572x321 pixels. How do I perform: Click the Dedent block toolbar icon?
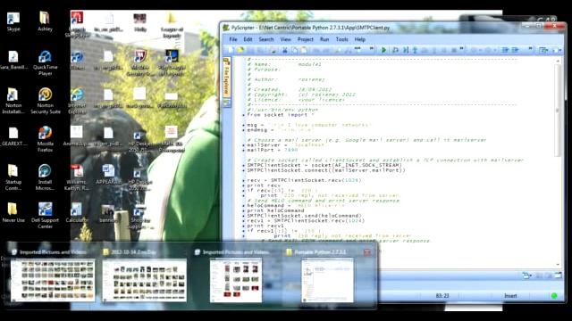[x=515, y=50]
